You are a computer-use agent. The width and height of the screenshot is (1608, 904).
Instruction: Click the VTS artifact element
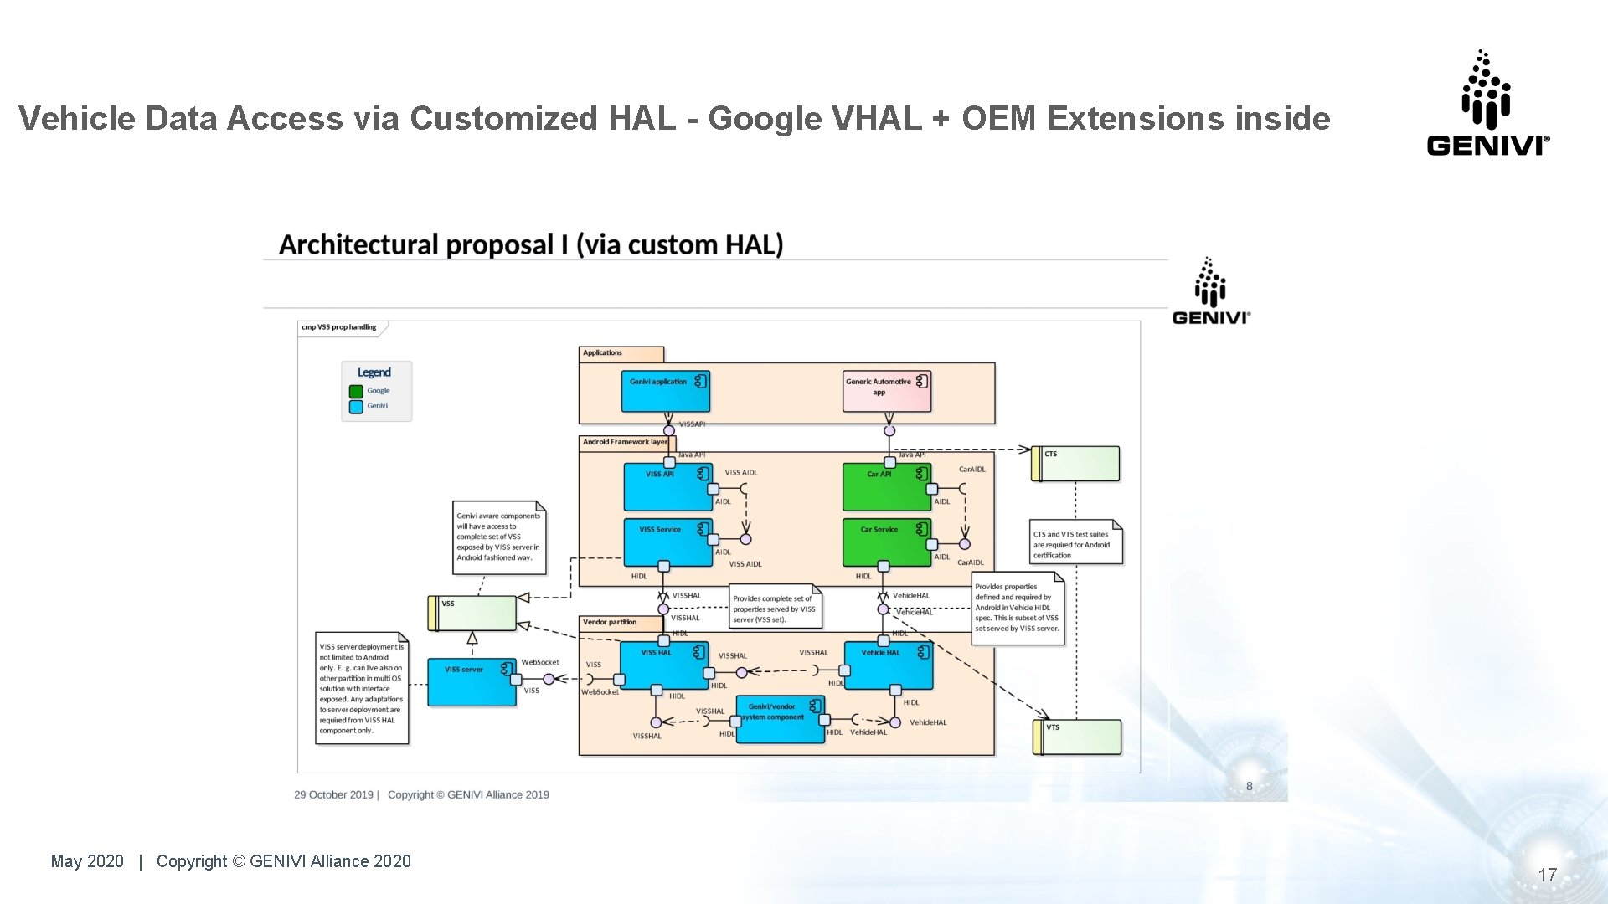pyautogui.click(x=1077, y=735)
